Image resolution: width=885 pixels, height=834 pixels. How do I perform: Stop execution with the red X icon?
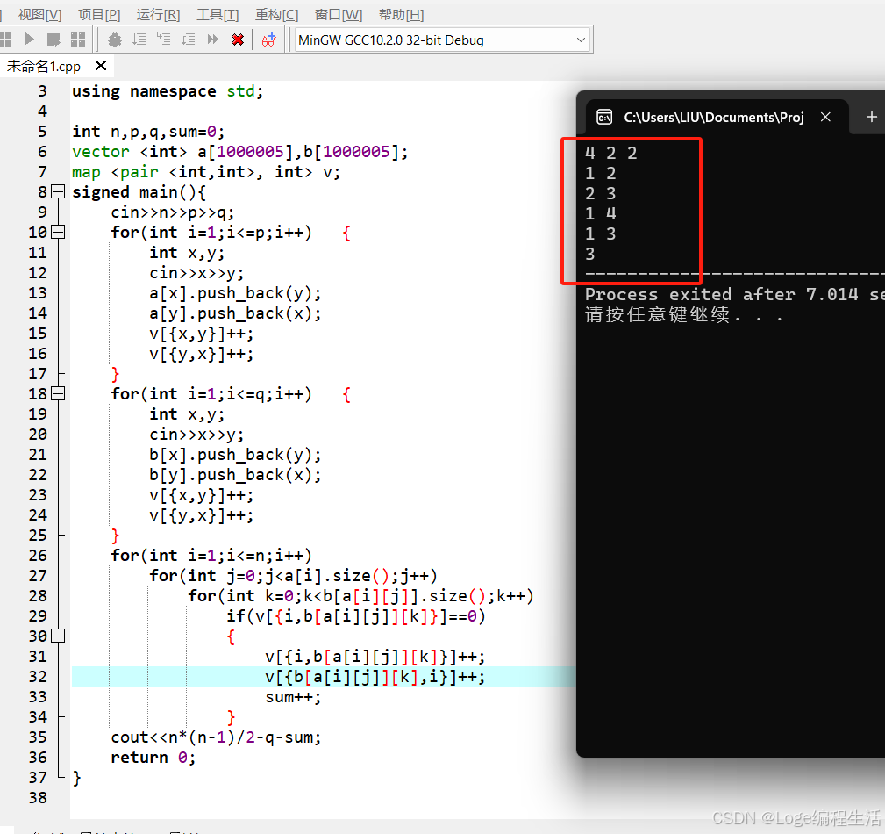pyautogui.click(x=238, y=40)
